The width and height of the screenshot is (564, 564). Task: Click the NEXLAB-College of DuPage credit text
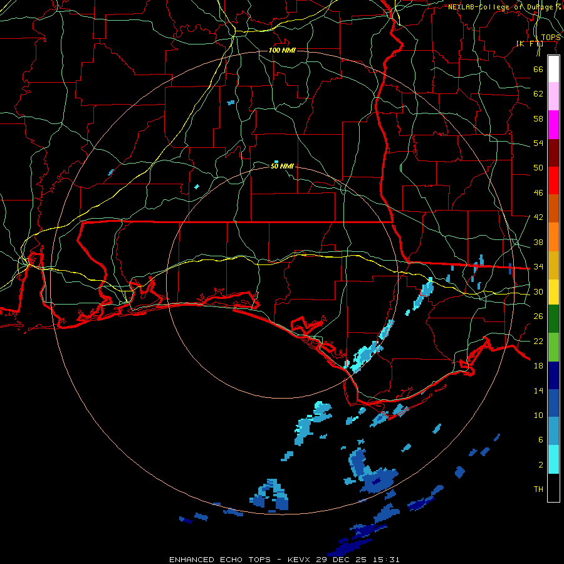pyautogui.click(x=504, y=7)
